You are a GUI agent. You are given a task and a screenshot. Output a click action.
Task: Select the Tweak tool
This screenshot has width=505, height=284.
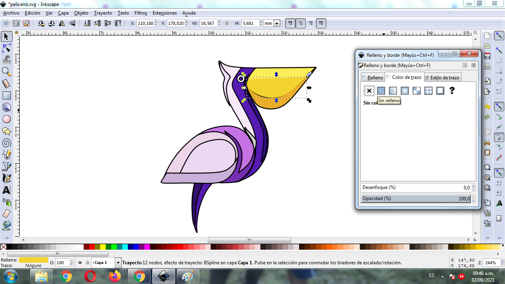click(6, 60)
